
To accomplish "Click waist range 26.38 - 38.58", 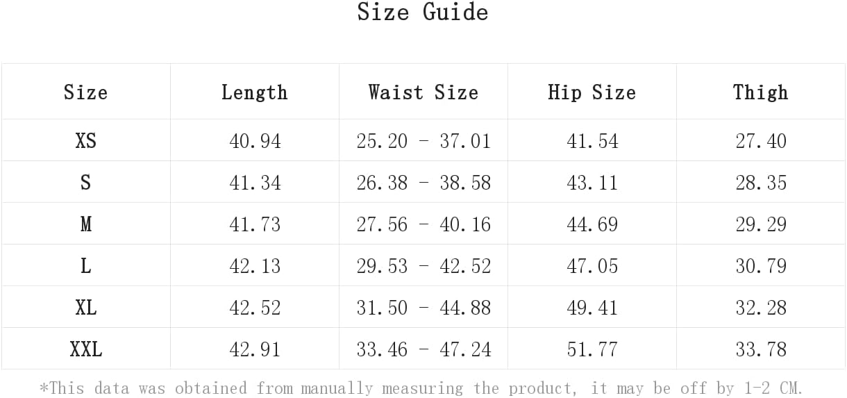I will [x=423, y=183].
